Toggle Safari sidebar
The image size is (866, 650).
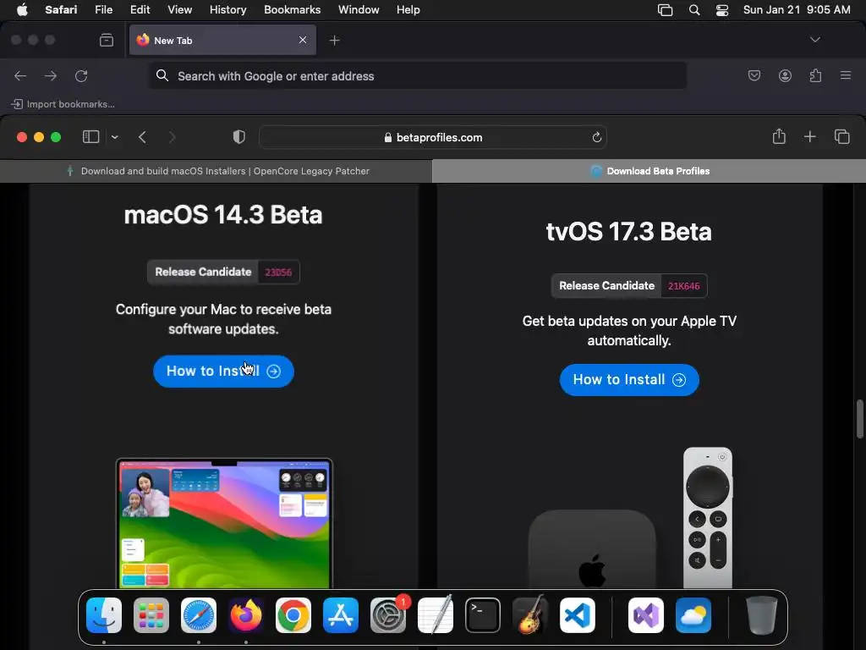[x=90, y=137]
